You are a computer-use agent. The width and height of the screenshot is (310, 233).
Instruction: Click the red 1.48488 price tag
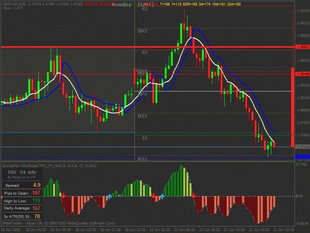click(303, 74)
